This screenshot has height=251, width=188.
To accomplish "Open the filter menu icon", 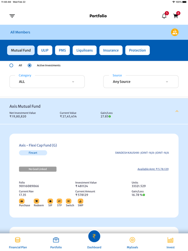I will (x=12, y=16).
